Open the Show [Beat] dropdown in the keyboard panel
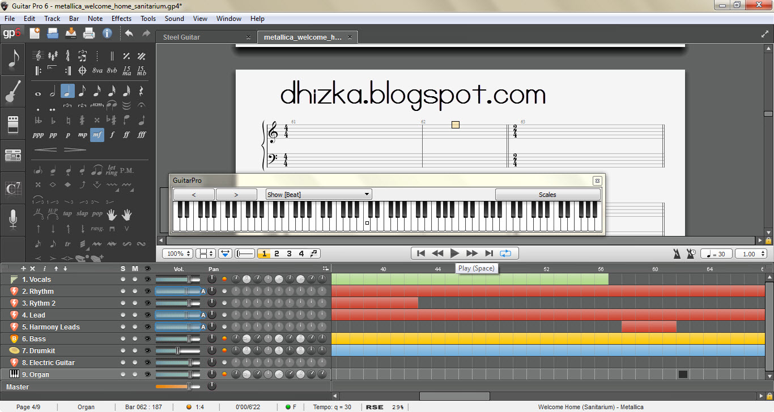 tap(318, 195)
